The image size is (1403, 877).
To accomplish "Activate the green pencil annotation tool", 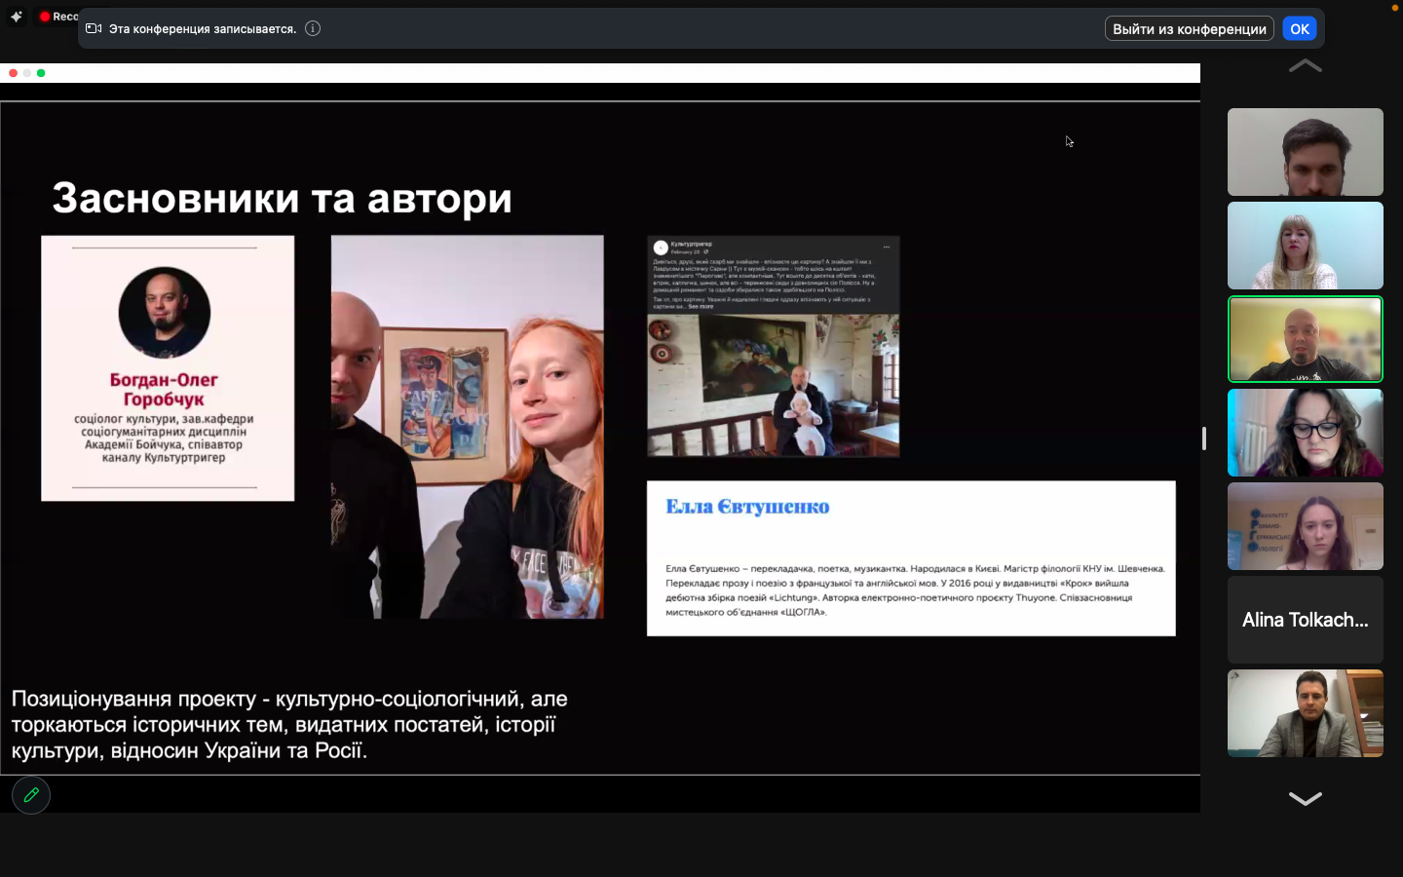I will point(31,795).
